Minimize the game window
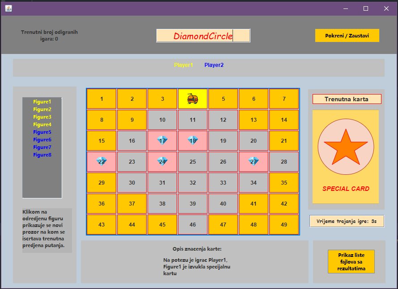 coord(346,8)
